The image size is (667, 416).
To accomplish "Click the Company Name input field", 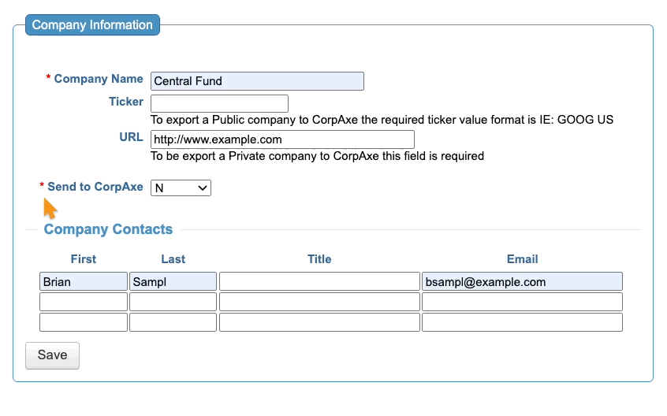I will (257, 80).
